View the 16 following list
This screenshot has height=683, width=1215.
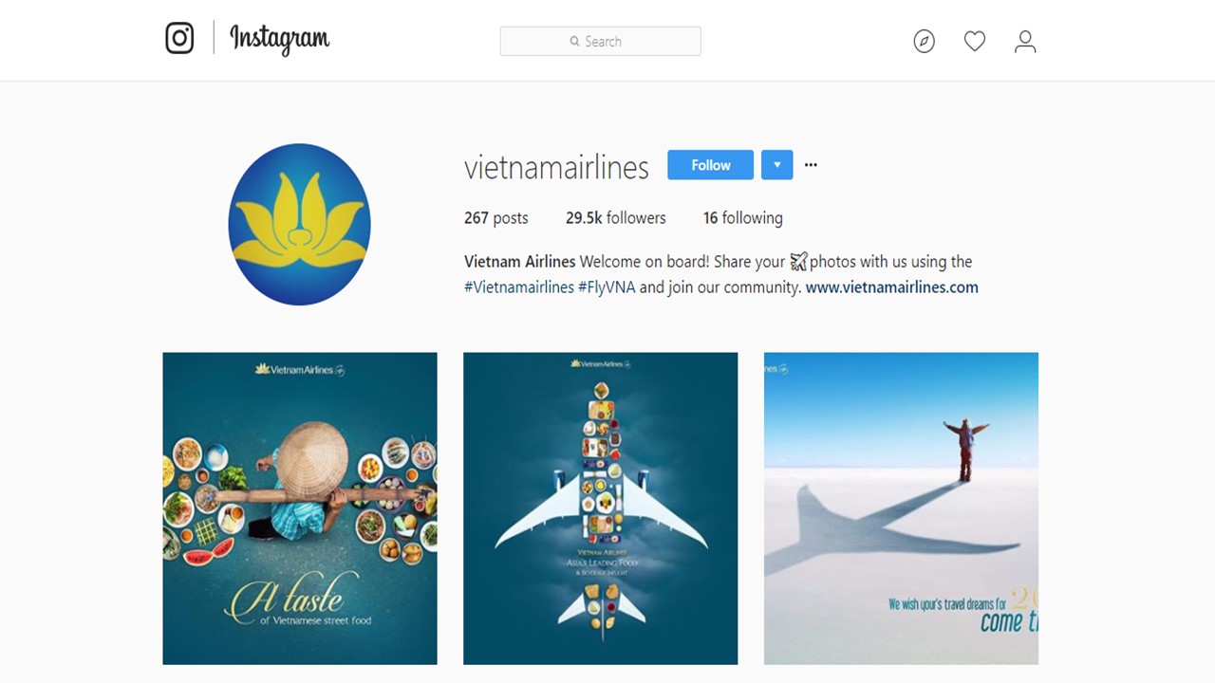pos(742,218)
